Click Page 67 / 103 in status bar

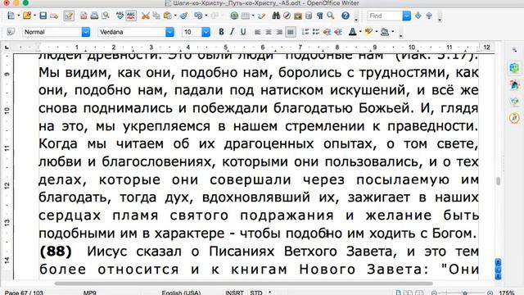[24, 293]
